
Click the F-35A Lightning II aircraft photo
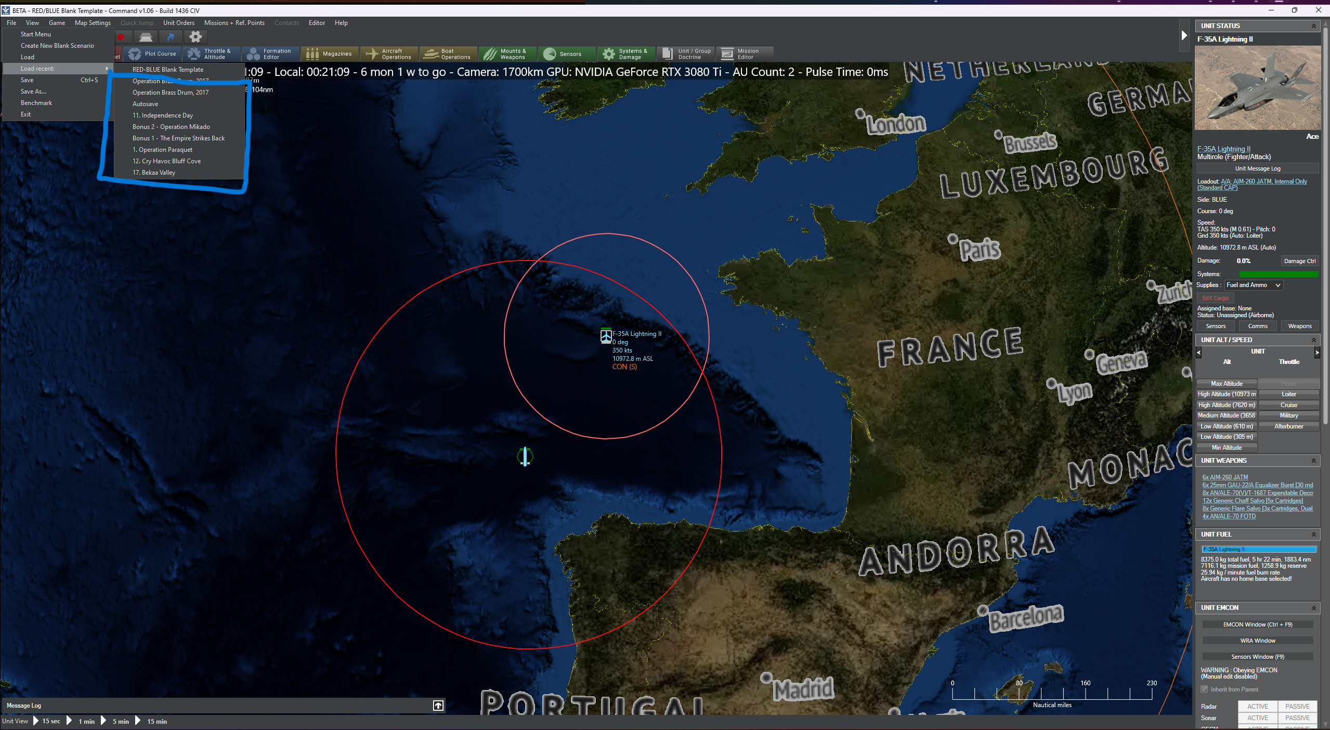1258,88
